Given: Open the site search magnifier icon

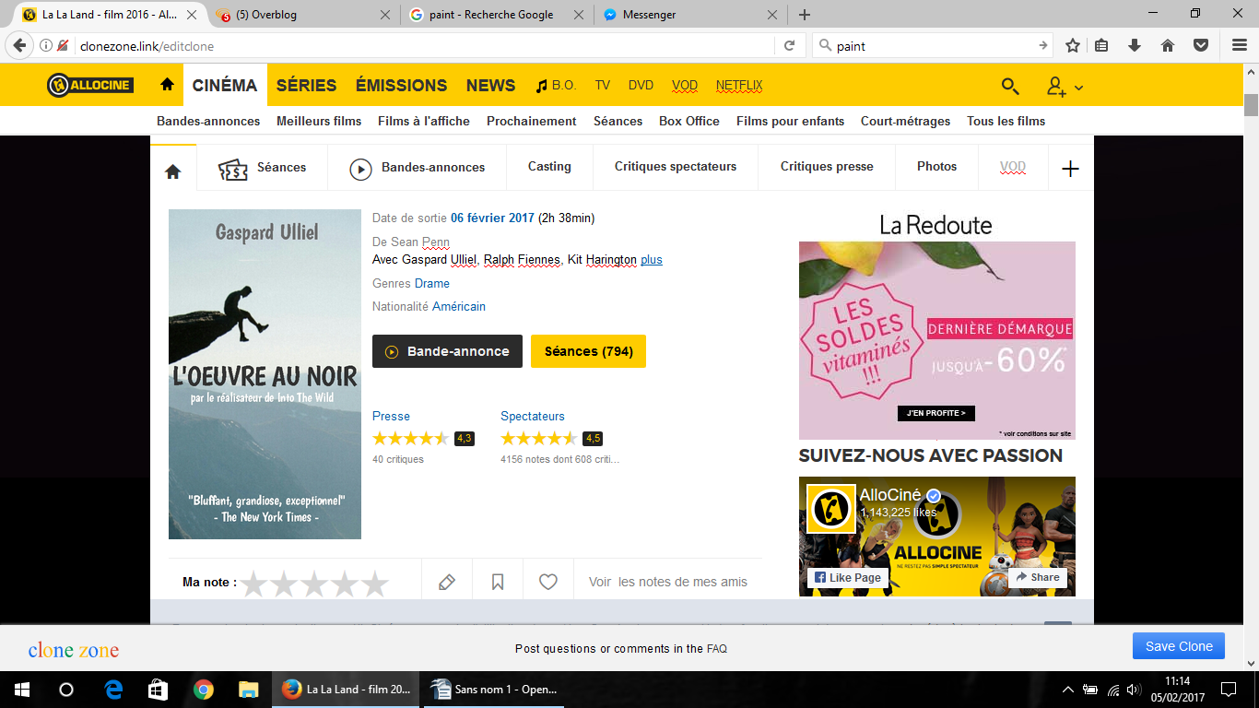Looking at the screenshot, I should tap(1010, 86).
